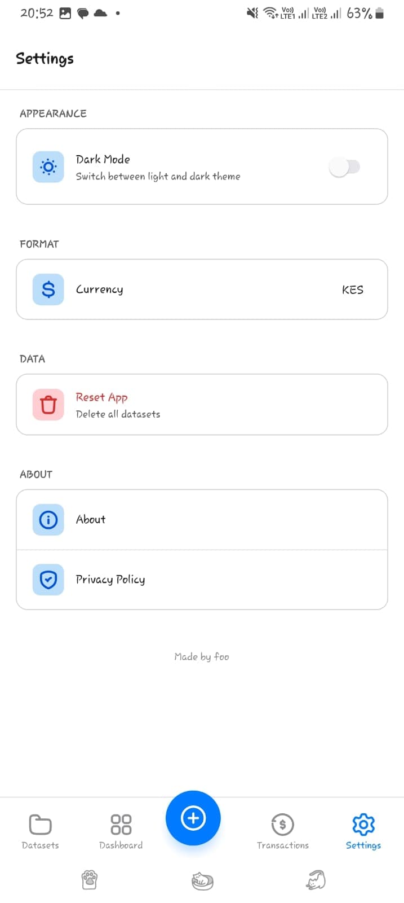Image resolution: width=404 pixels, height=903 pixels.
Task: Click the About info icon
Action: point(48,520)
